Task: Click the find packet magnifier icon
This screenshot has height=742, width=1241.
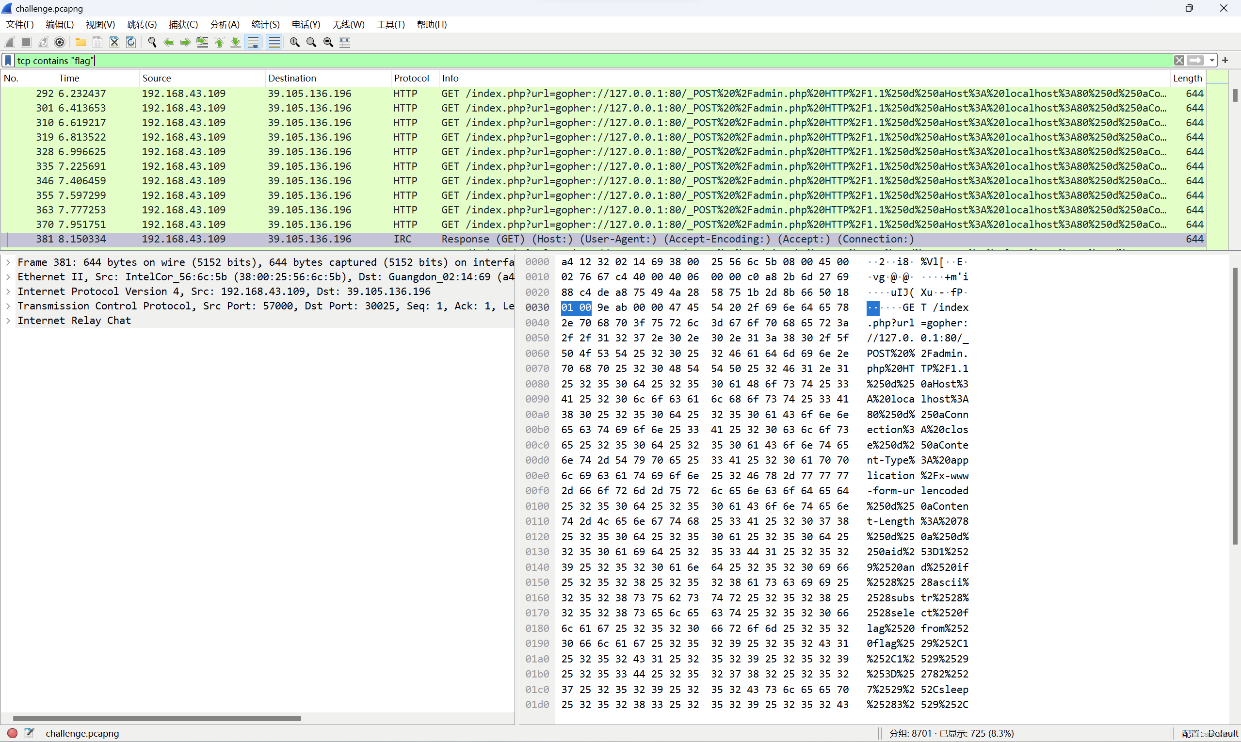Action: 152,43
